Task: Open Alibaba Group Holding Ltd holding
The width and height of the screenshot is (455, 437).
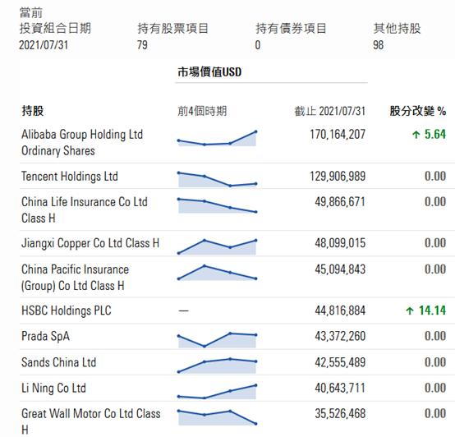Action: (x=82, y=142)
